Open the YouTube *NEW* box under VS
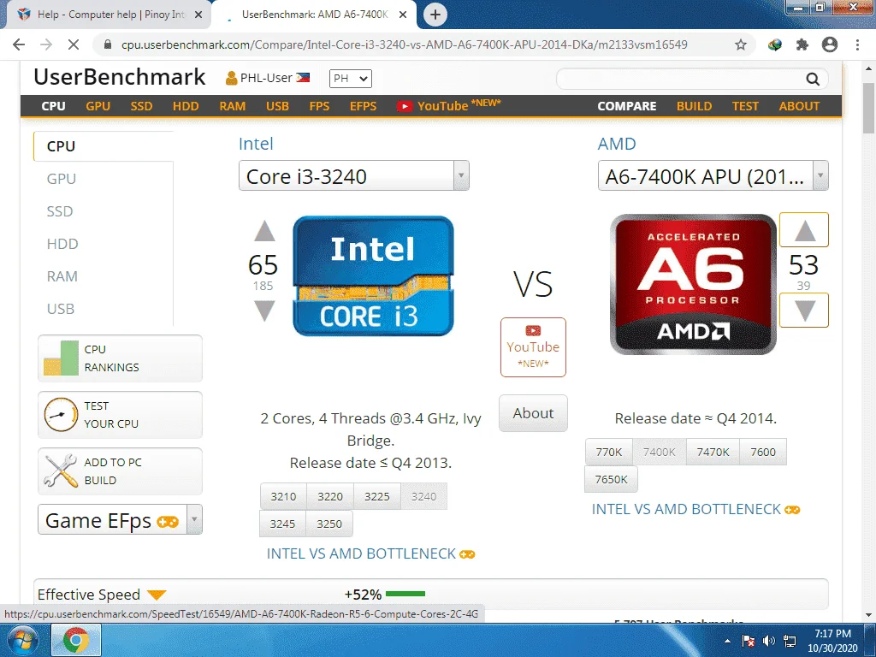The height and width of the screenshot is (657, 876). point(533,347)
